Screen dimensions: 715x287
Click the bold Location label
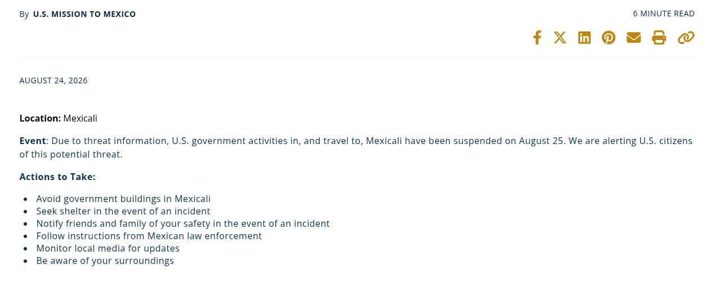pyautogui.click(x=40, y=118)
